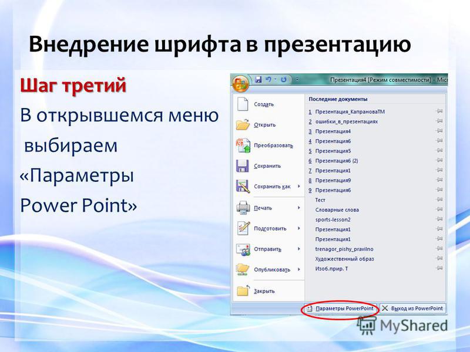The height and width of the screenshot is (352, 470).
Task: Open recent document Художественный образ
Action: coord(344,259)
